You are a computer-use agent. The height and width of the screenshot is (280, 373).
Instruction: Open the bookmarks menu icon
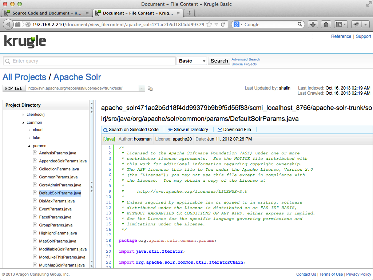341,24
